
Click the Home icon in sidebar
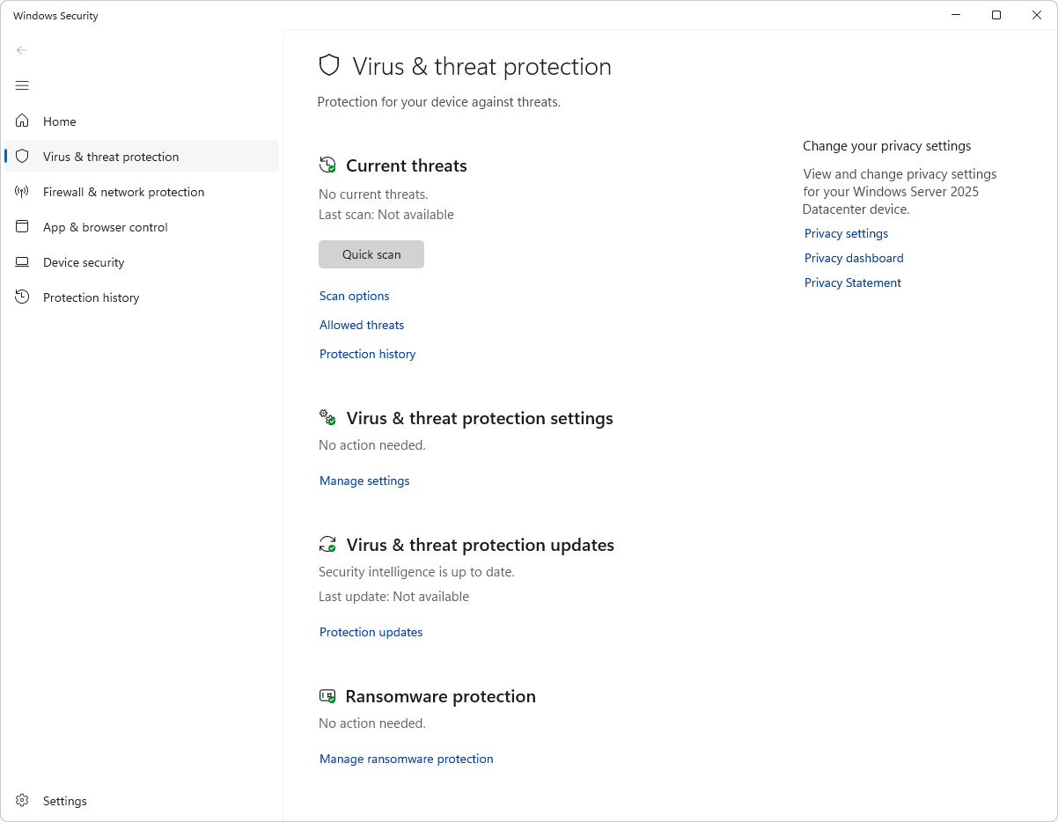tap(23, 121)
